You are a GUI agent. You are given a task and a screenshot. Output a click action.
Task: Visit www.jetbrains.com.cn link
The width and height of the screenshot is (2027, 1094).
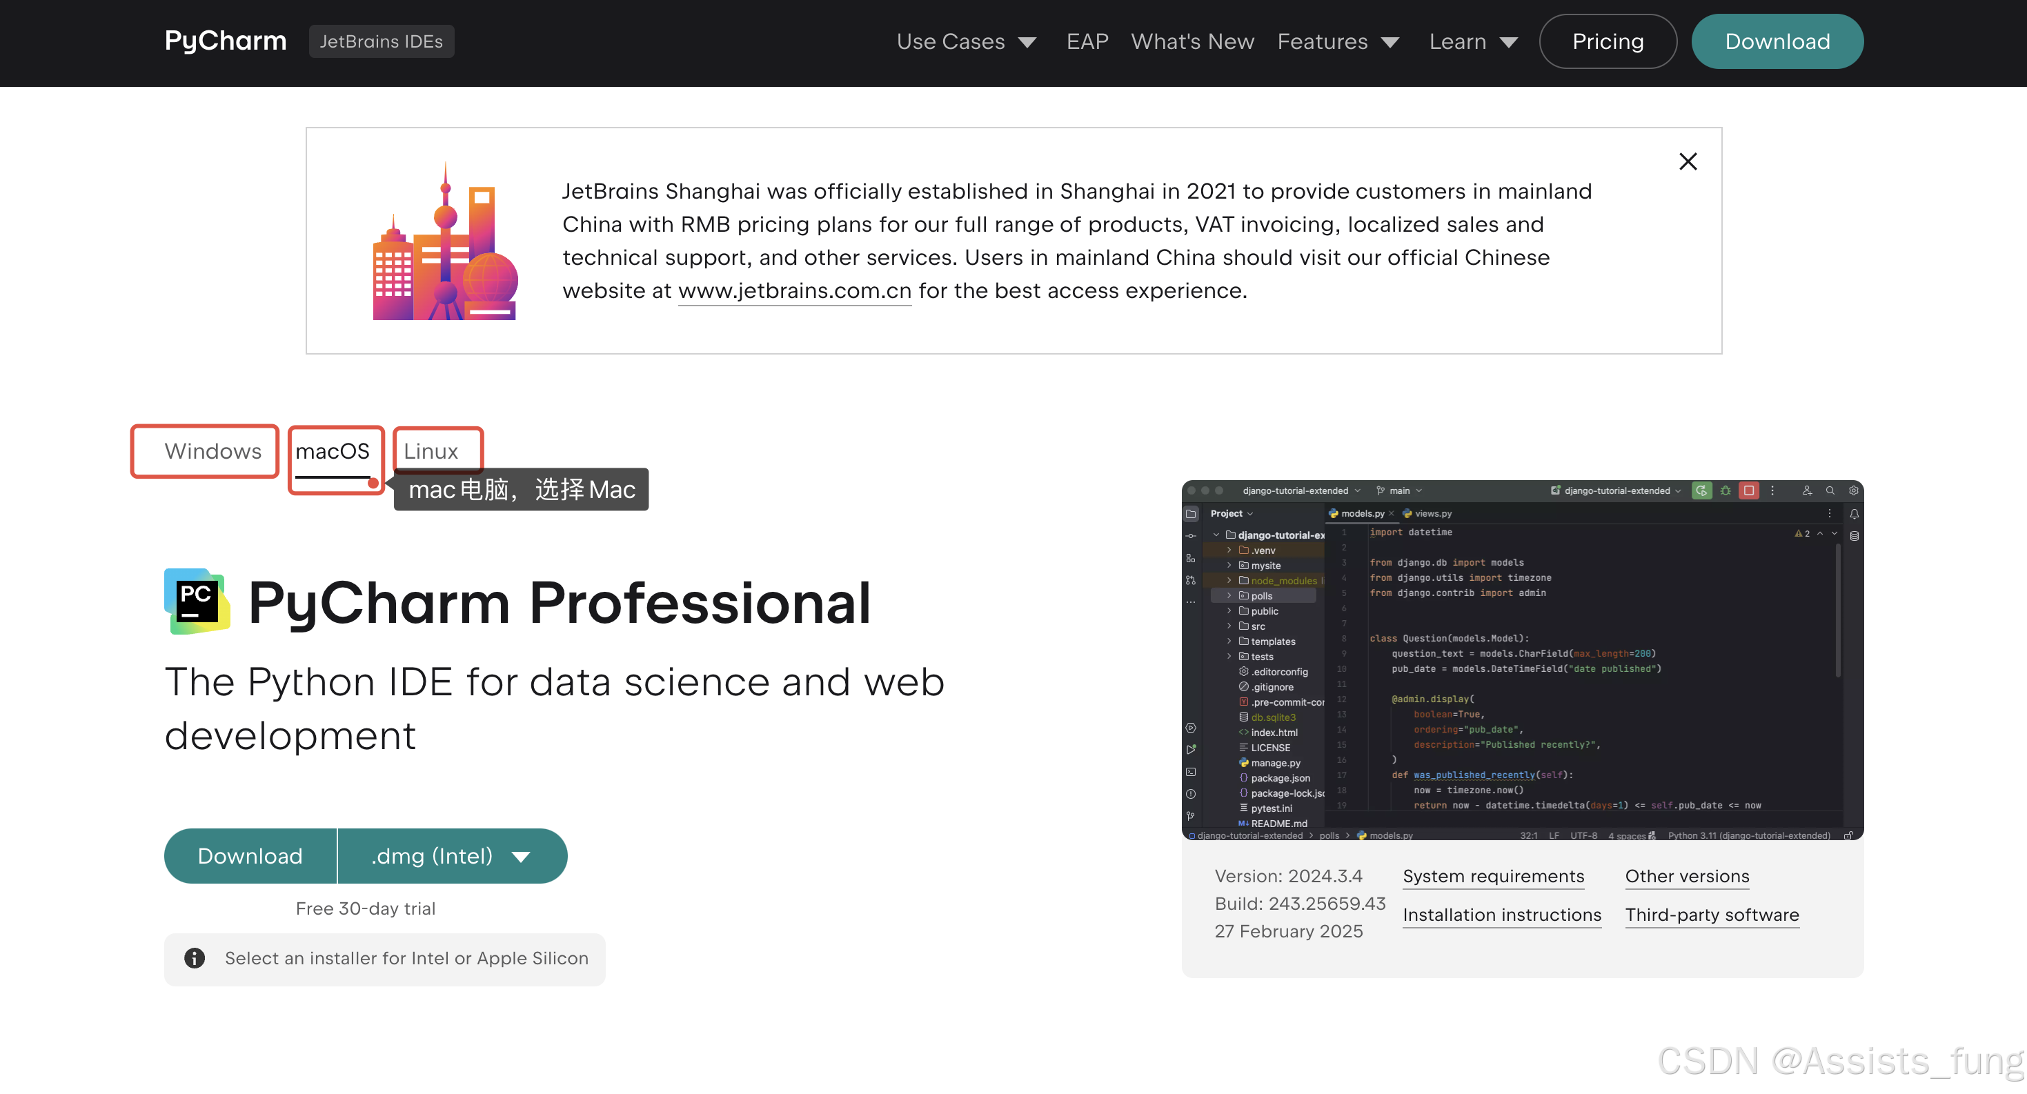pyautogui.click(x=794, y=290)
